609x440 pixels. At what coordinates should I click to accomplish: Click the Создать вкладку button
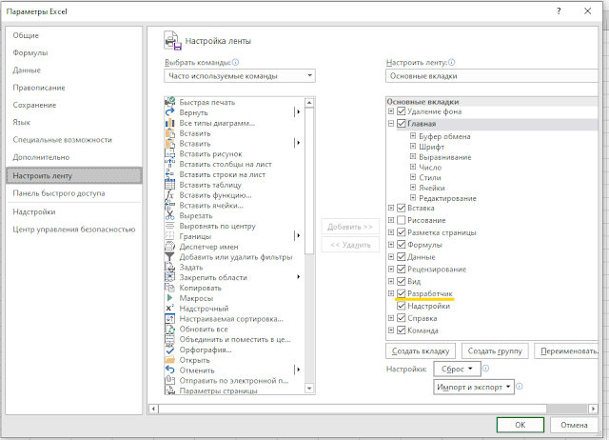click(x=421, y=351)
